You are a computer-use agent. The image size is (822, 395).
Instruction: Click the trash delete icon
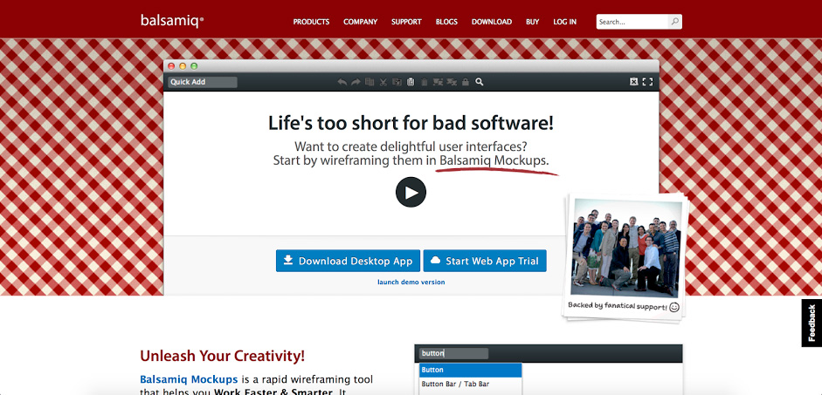click(x=425, y=82)
